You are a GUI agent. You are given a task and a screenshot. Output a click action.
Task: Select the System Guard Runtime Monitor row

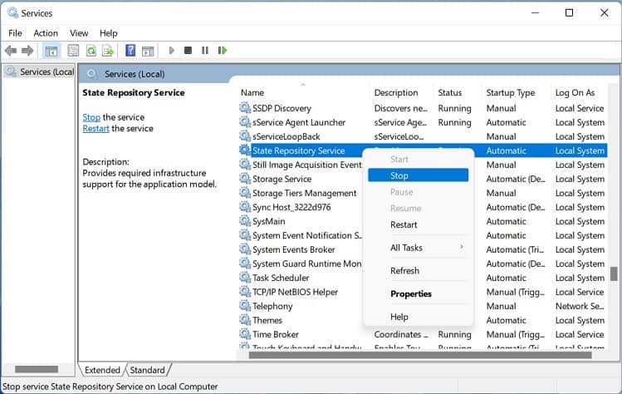[423, 263]
